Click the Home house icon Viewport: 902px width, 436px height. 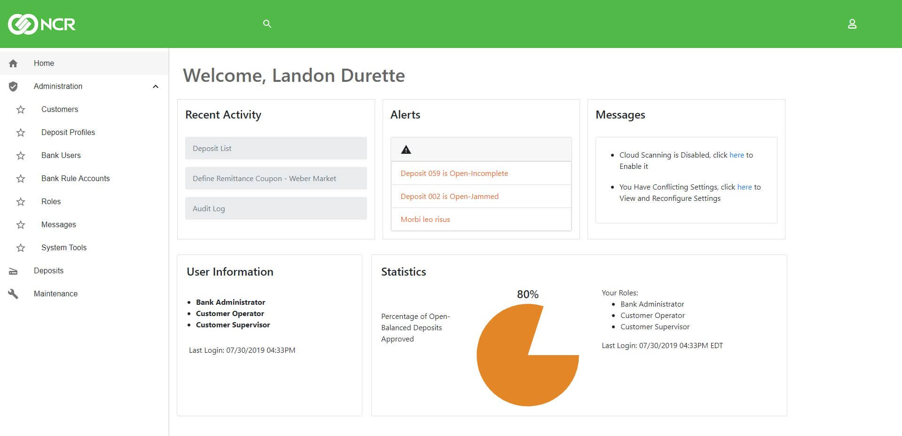point(13,63)
